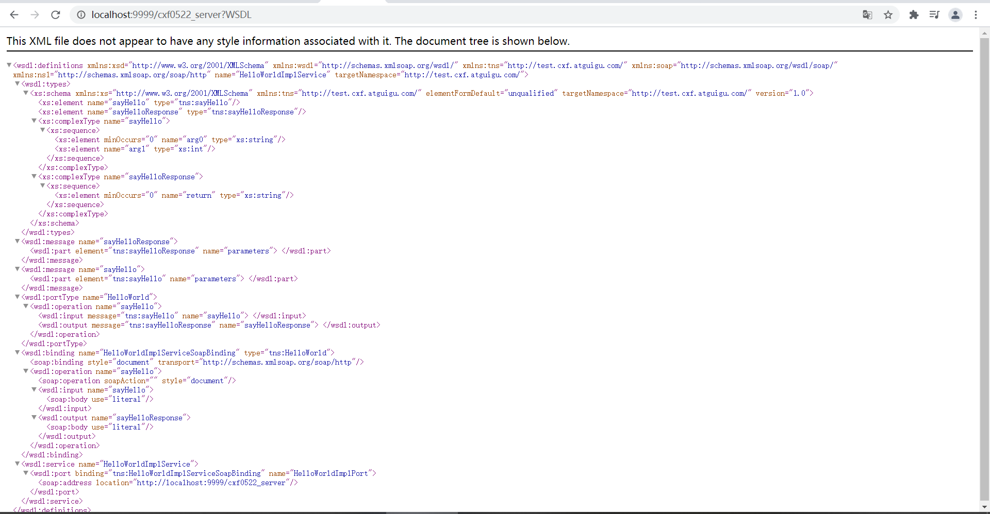Go back using the back arrow
The width and height of the screenshot is (990, 514).
click(14, 15)
